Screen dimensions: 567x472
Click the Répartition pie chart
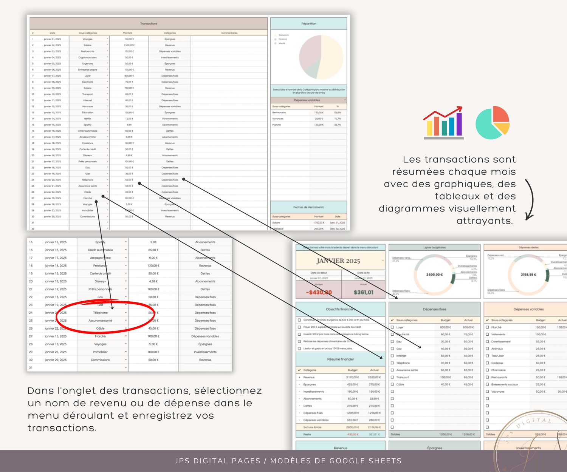coord(321,57)
